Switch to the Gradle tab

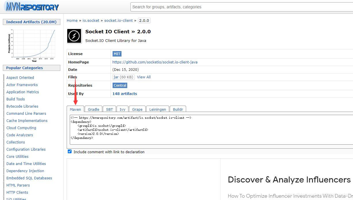[x=94, y=109]
